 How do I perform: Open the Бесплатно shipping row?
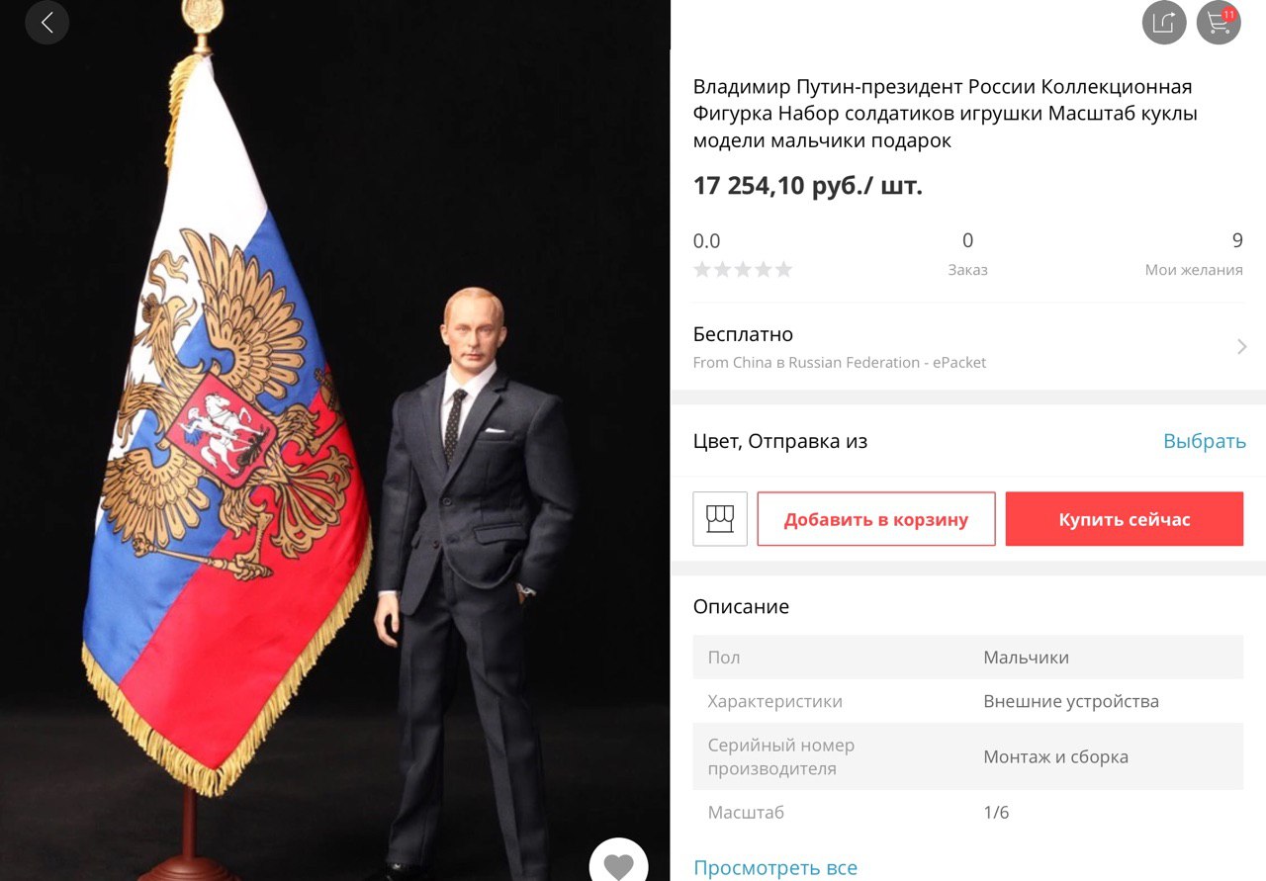tap(968, 347)
